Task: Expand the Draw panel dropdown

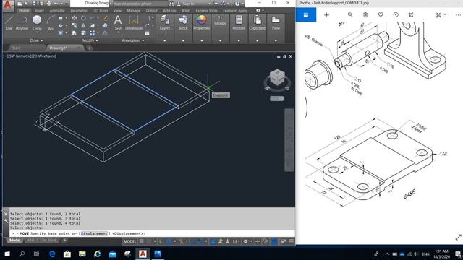Action: [37, 40]
